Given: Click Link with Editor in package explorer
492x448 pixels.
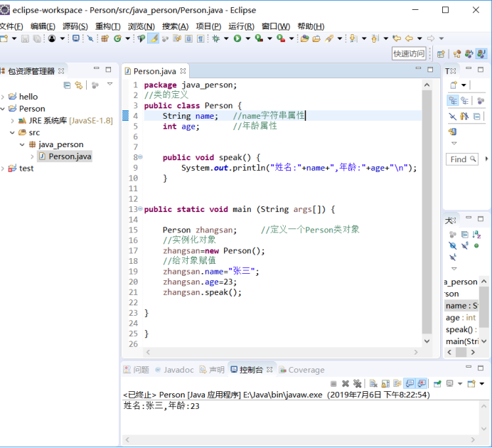Looking at the screenshot, I should click(x=79, y=85).
